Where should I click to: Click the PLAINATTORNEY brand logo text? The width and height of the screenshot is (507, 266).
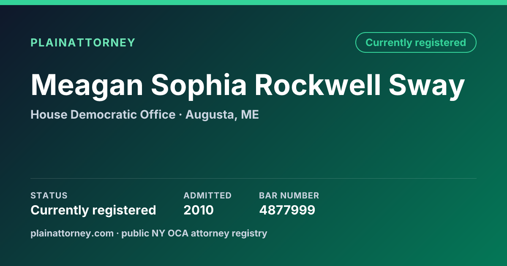[83, 43]
